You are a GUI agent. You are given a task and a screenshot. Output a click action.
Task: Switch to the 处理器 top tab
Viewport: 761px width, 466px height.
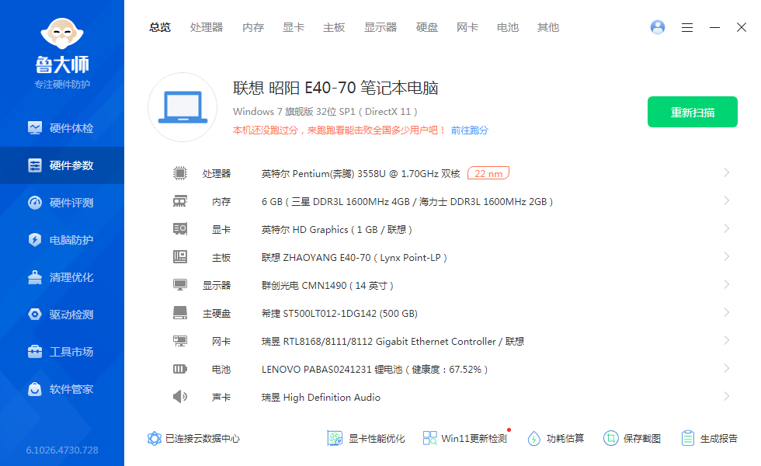(207, 28)
